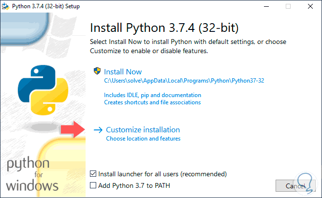Click the Choose location and features subtext
Viewport: 322px width, 198px height.
point(143,139)
